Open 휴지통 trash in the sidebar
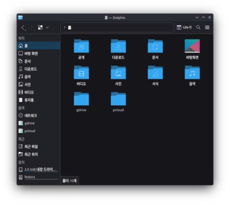This screenshot has height=205, width=230. tap(39, 100)
